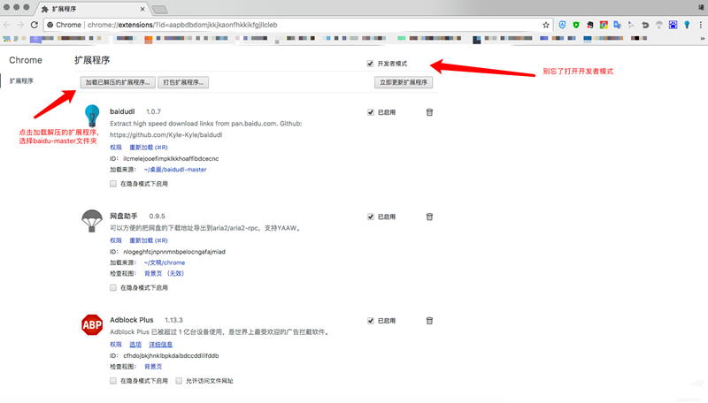Click the Adblock Plus ABP logo

pos(92,324)
